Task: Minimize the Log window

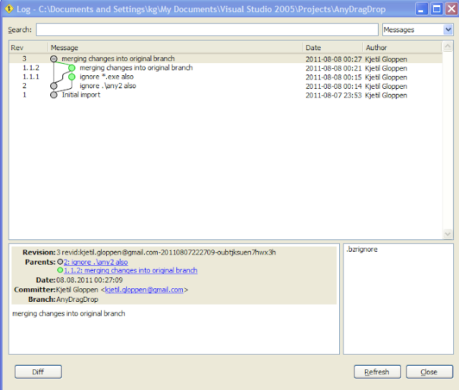Action: pyautogui.click(x=421, y=9)
